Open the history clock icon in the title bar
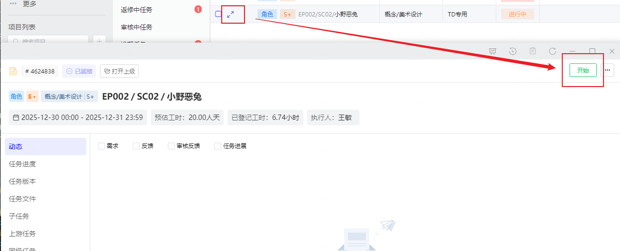The image size is (620, 251). (x=513, y=51)
